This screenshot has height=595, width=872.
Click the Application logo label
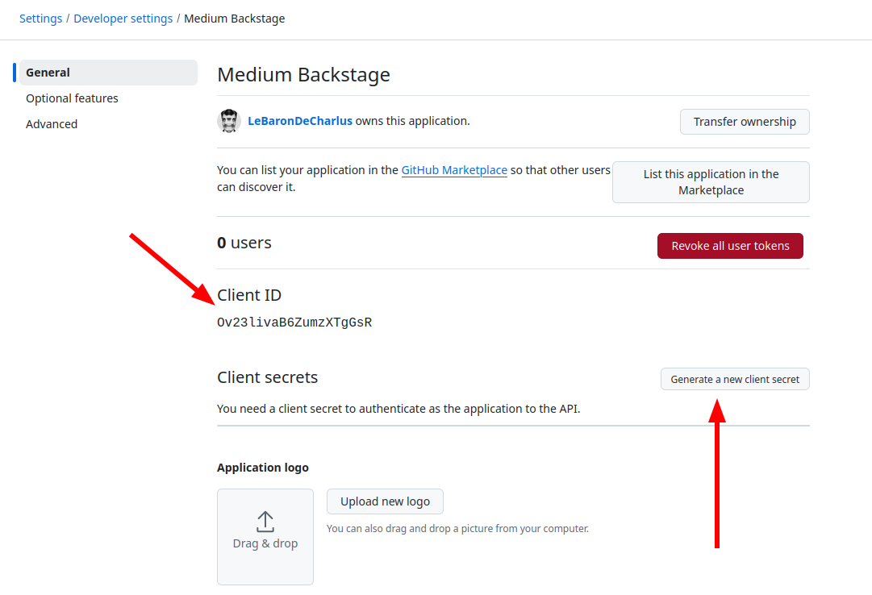(x=262, y=468)
